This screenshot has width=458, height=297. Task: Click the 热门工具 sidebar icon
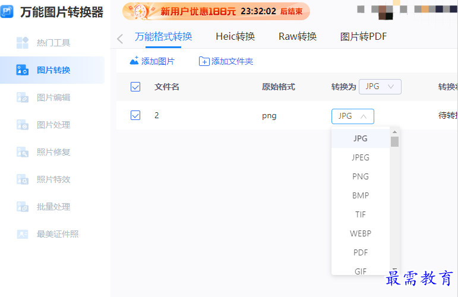click(x=23, y=43)
